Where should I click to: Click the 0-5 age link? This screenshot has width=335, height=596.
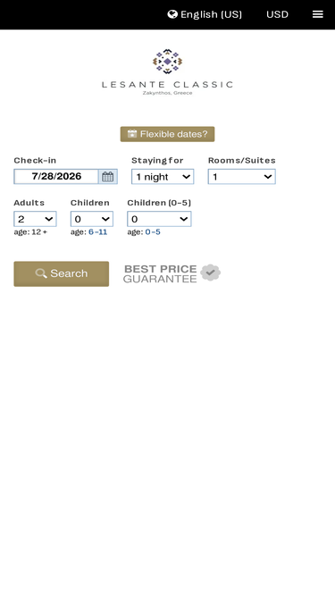click(153, 231)
